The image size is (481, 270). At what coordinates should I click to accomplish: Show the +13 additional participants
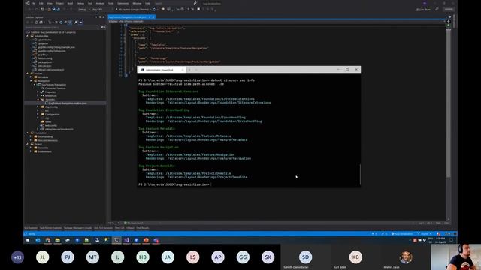17,257
